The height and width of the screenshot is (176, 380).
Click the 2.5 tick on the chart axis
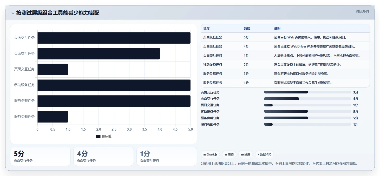(114, 129)
